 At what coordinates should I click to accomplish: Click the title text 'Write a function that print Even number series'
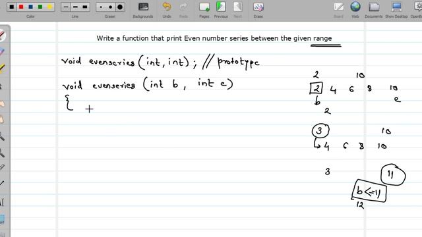[173, 38]
